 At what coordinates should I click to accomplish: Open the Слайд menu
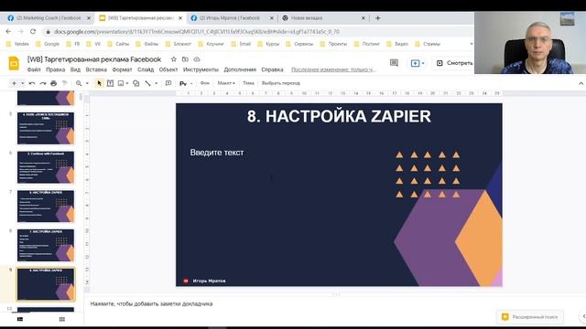tap(146, 69)
